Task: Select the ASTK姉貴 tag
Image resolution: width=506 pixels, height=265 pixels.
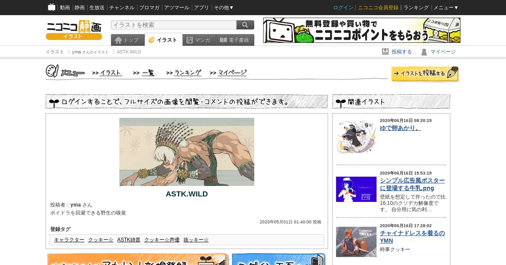Action: tap(129, 240)
